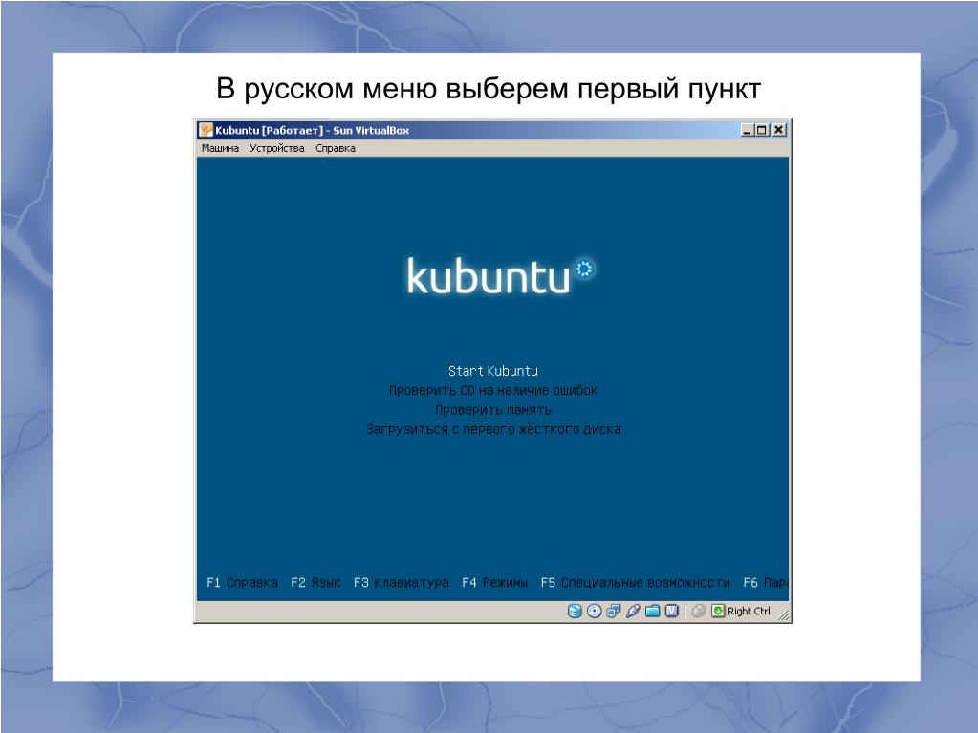Click the virtualization (V) chip status icon
978x733 pixels.
[672, 611]
